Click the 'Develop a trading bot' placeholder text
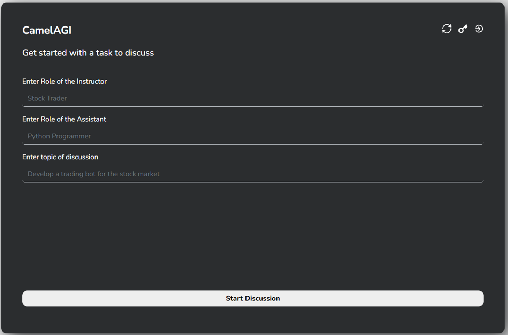 pyautogui.click(x=93, y=174)
